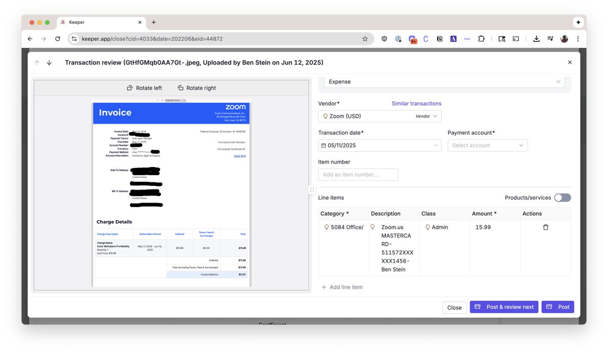Click the Item number input field
Viewport: 608px width, 353px height.
(358, 175)
